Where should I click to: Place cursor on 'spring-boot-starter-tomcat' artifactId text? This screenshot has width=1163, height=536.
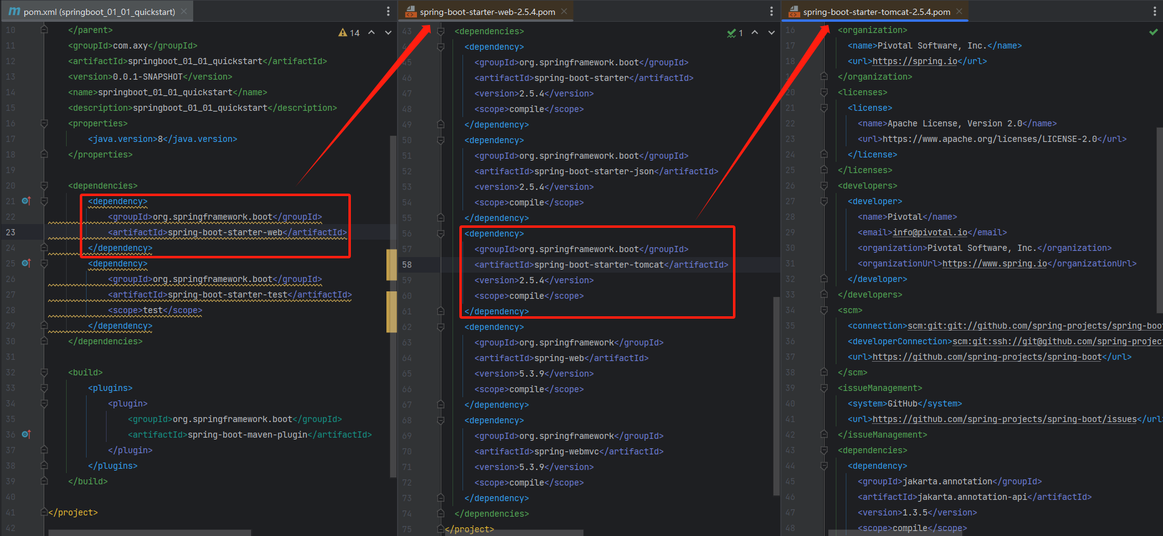pos(599,265)
